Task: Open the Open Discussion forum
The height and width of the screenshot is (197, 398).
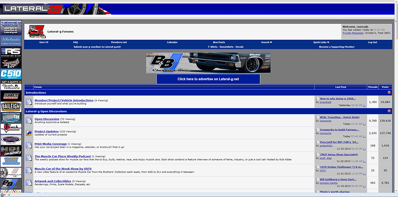Action: coord(47,119)
